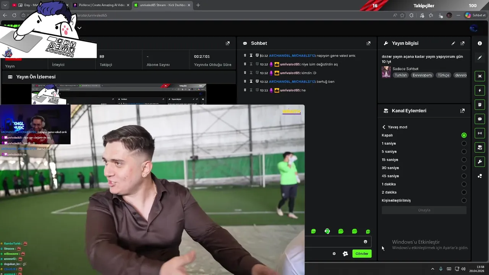
Task: Add page to favorites with star icon
Action: pyautogui.click(x=402, y=15)
